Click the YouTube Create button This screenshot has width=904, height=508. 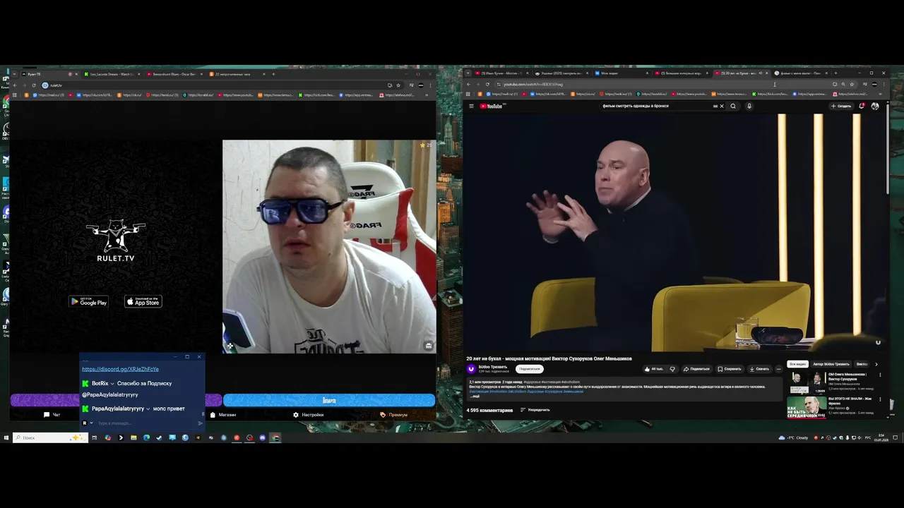[x=841, y=107]
